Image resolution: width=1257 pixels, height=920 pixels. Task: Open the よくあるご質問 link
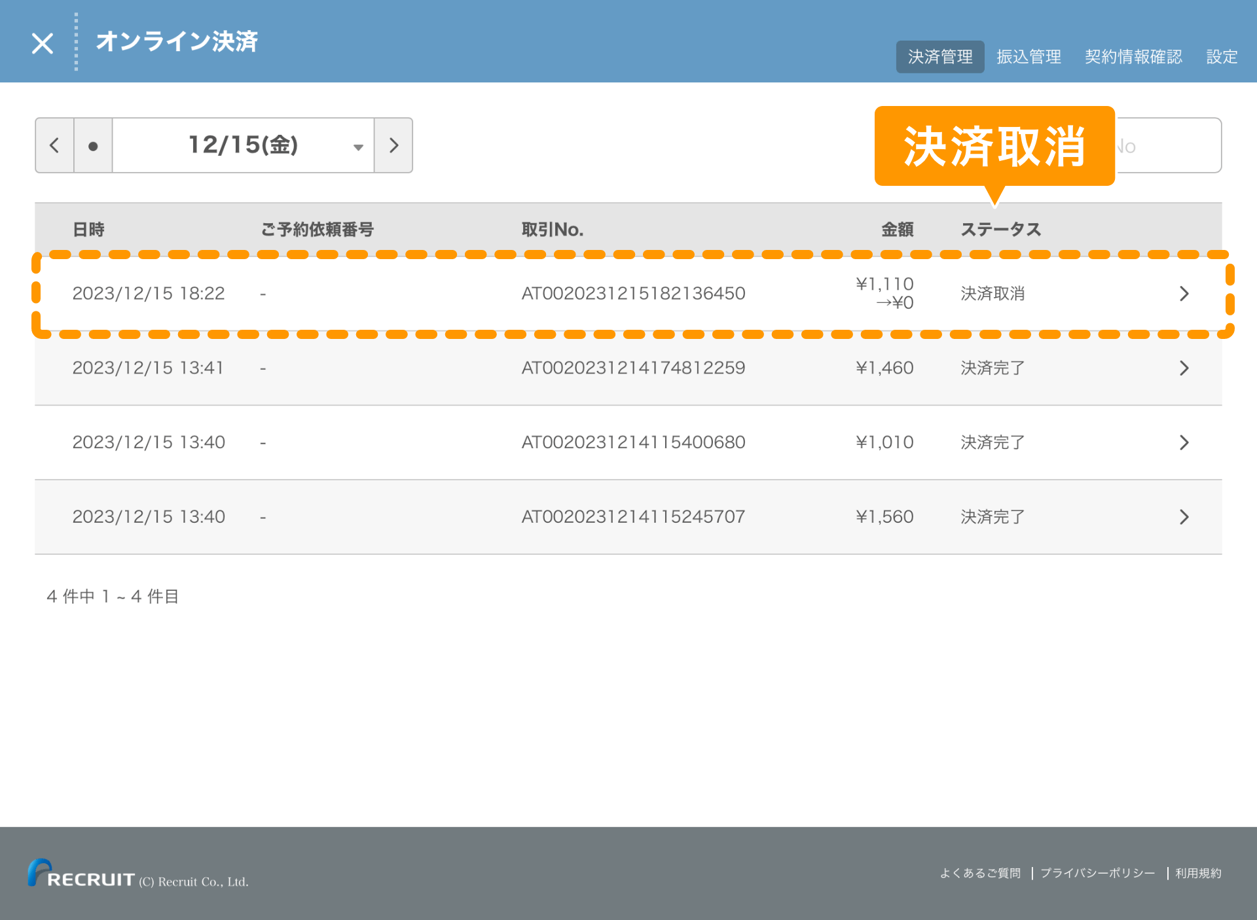point(980,873)
